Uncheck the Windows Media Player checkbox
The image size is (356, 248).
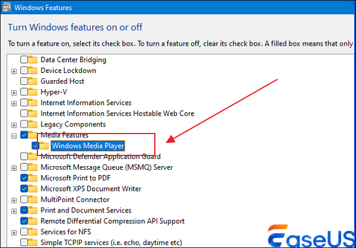[36, 145]
